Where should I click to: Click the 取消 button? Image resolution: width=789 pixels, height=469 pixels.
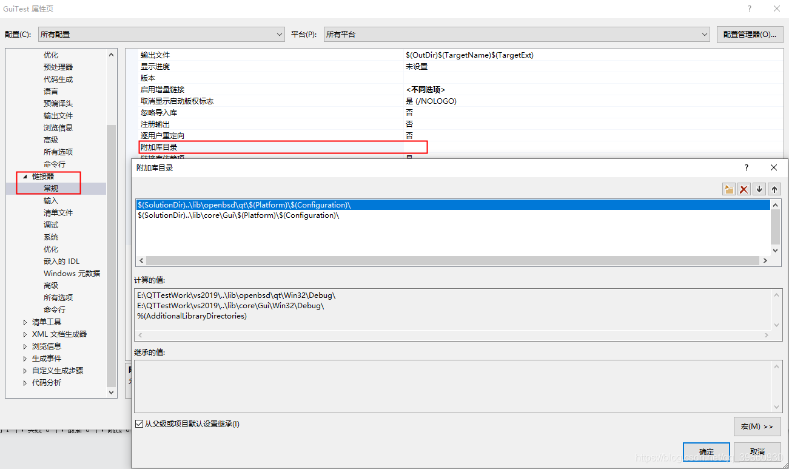pos(757,452)
